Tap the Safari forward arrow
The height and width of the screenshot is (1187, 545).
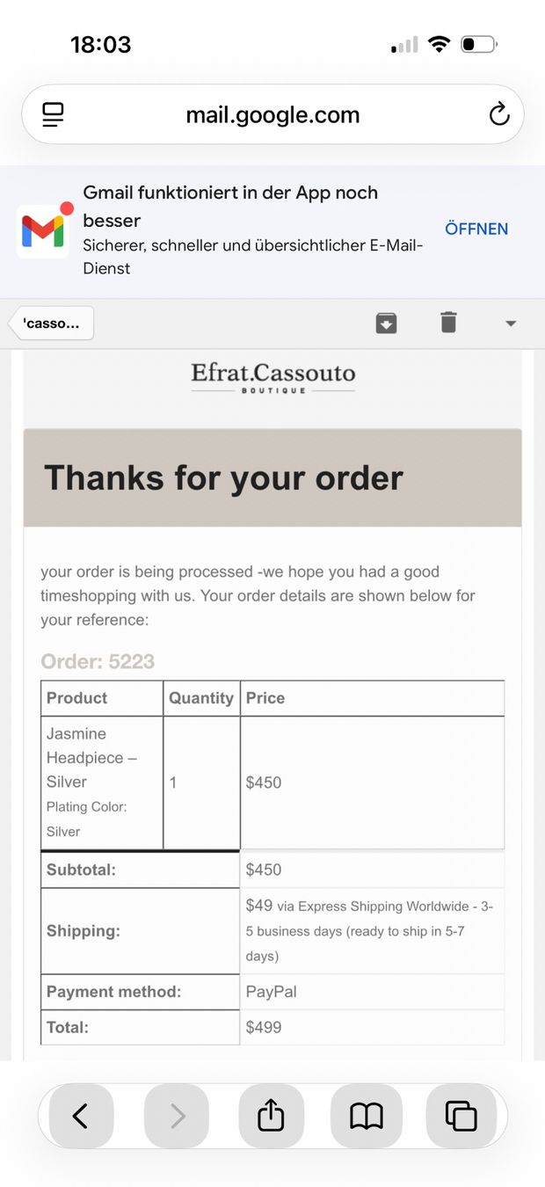coord(177,1116)
